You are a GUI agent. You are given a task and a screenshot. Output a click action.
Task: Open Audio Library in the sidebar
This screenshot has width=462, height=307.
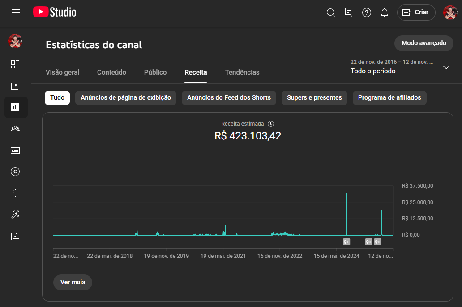15,236
